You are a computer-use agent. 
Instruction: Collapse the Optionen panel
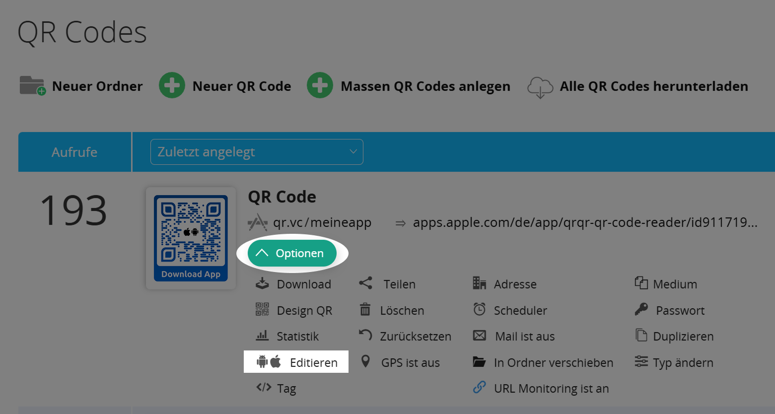coord(292,253)
